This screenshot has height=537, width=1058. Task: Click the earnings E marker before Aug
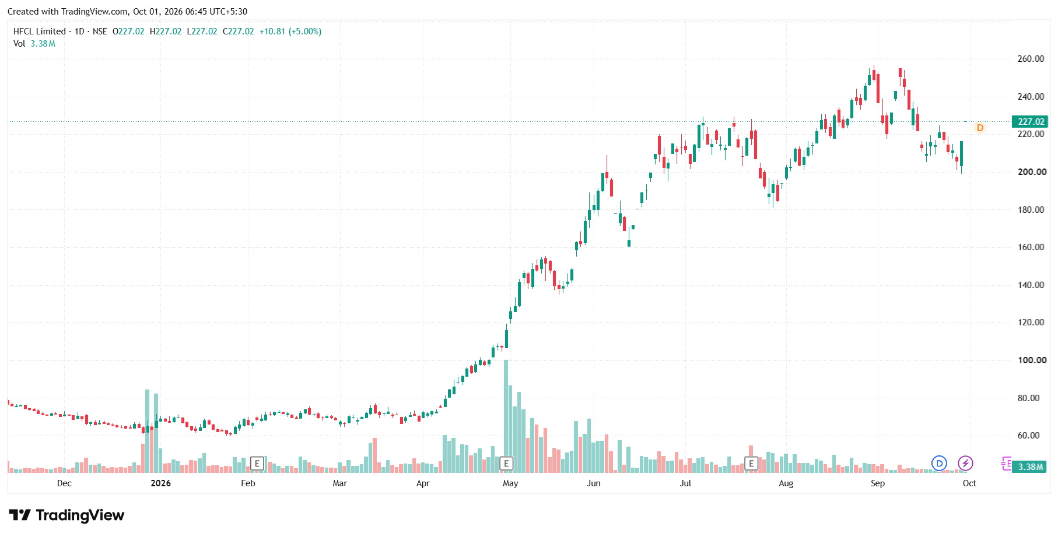tap(751, 464)
